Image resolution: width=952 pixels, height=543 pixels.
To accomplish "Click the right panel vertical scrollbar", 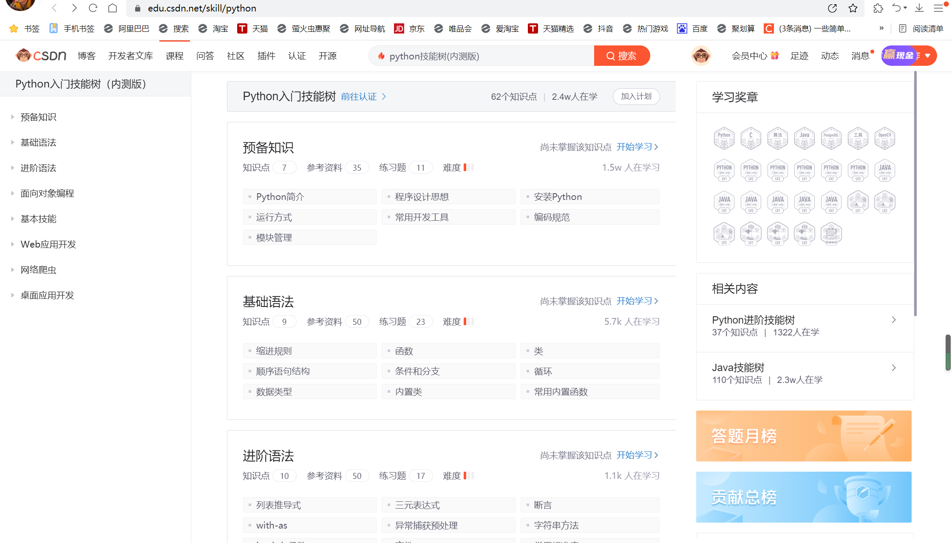I will 915,193.
